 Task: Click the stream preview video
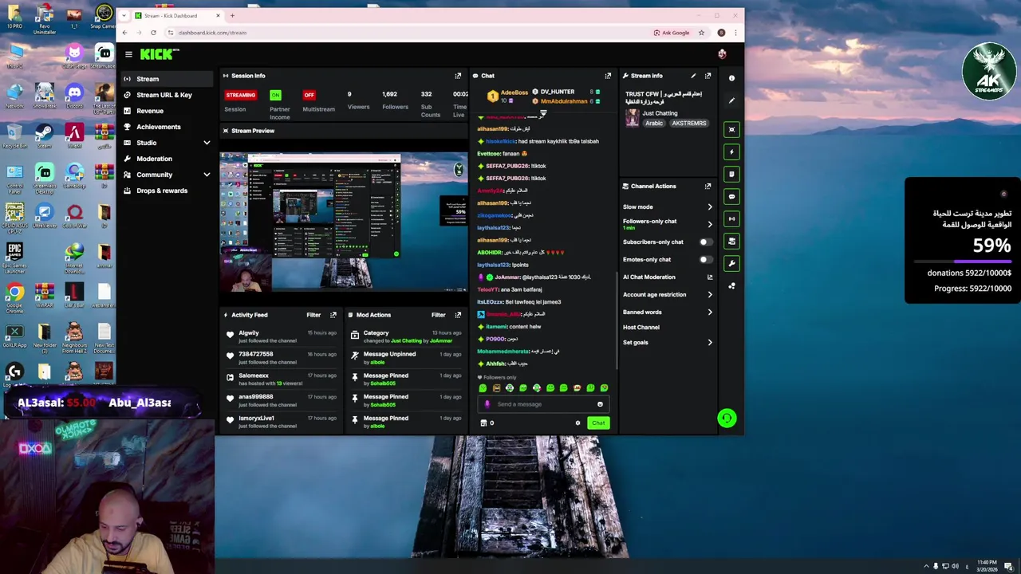pyautogui.click(x=343, y=222)
